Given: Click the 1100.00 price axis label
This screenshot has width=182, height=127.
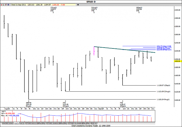Looking at the screenshot, I should tap(177, 100).
